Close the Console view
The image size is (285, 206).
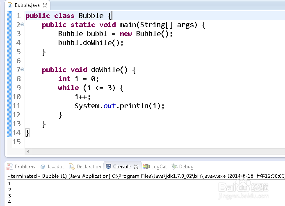pos(136,166)
